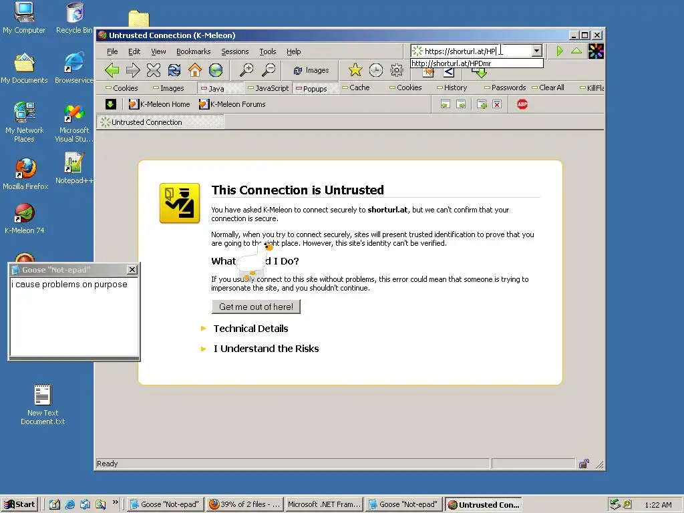
Task: Open the Notepad++ desktop shortcut
Action: pos(74,168)
